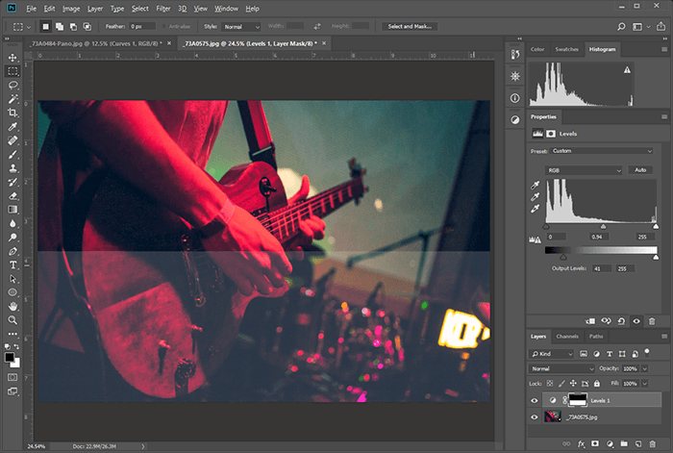Hide the Levels 1 layer

coord(535,401)
